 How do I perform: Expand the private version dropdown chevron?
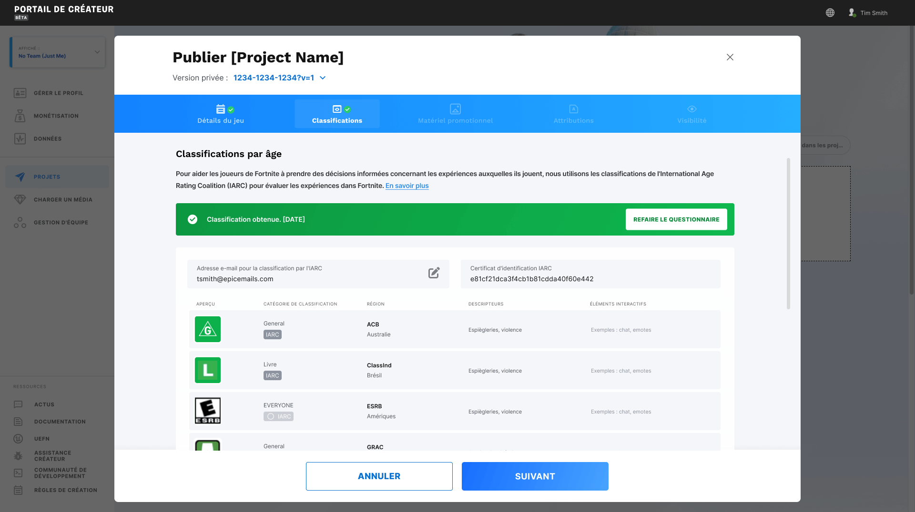tap(323, 78)
